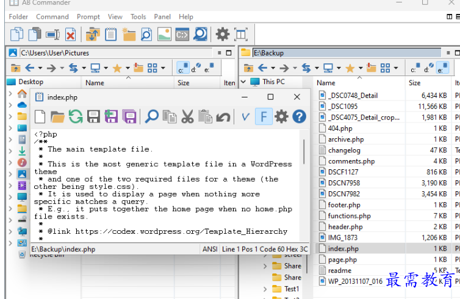The height and width of the screenshot is (299, 460).
Task: Toggle the F fixed font button in editor
Action: [x=264, y=116]
